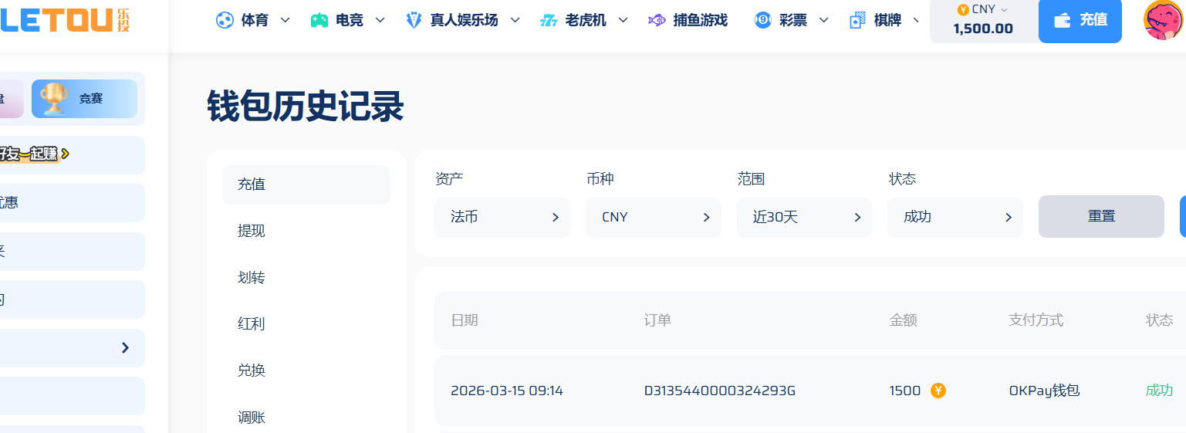1186x433 pixels.
Task: Open the 状态 dropdown showing 成功
Action: [x=955, y=218]
